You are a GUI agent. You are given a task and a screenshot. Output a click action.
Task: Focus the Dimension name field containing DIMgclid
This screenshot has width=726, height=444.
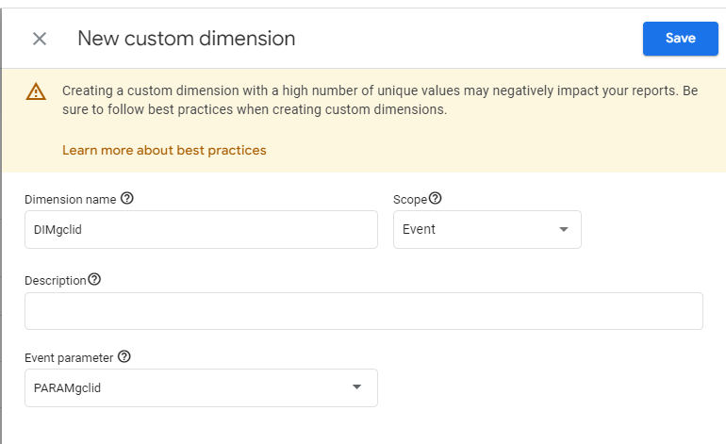tap(200, 229)
